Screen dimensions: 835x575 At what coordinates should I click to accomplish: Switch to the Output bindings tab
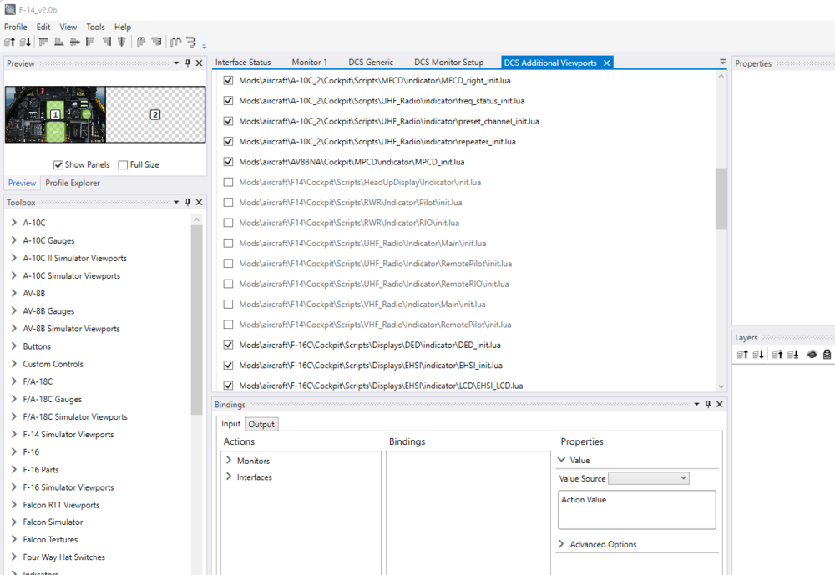(x=261, y=424)
